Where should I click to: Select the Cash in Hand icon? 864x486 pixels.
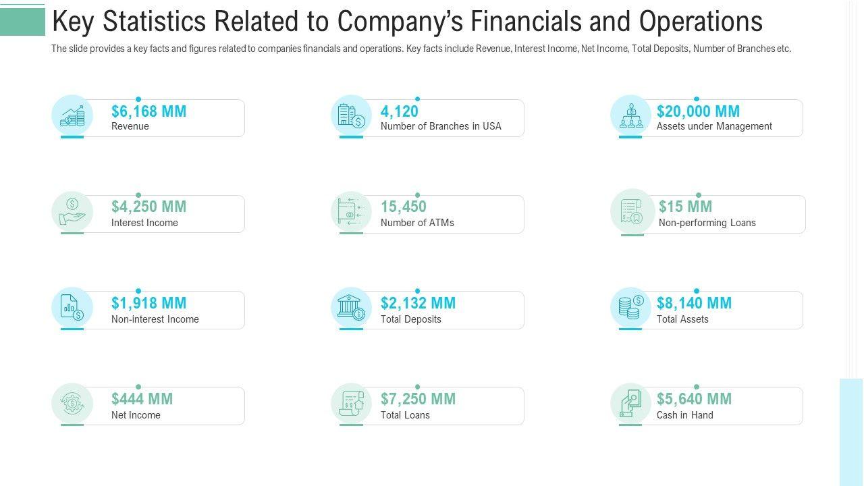630,404
